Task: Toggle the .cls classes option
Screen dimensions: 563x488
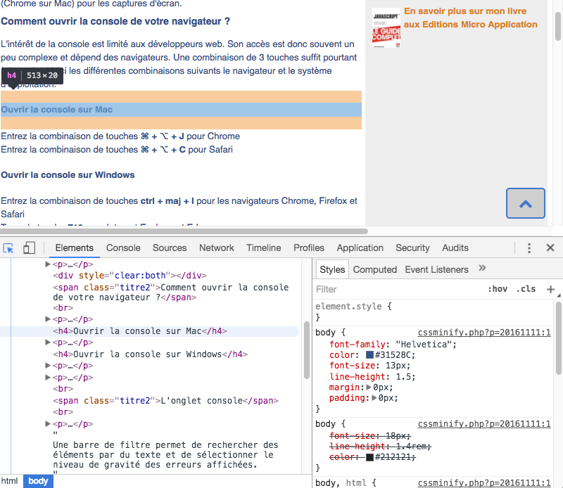Action: pos(526,289)
